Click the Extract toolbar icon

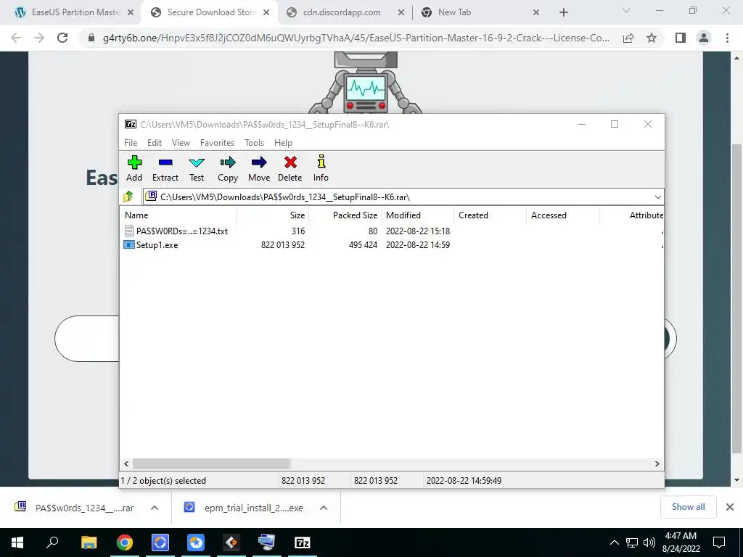coord(165,168)
